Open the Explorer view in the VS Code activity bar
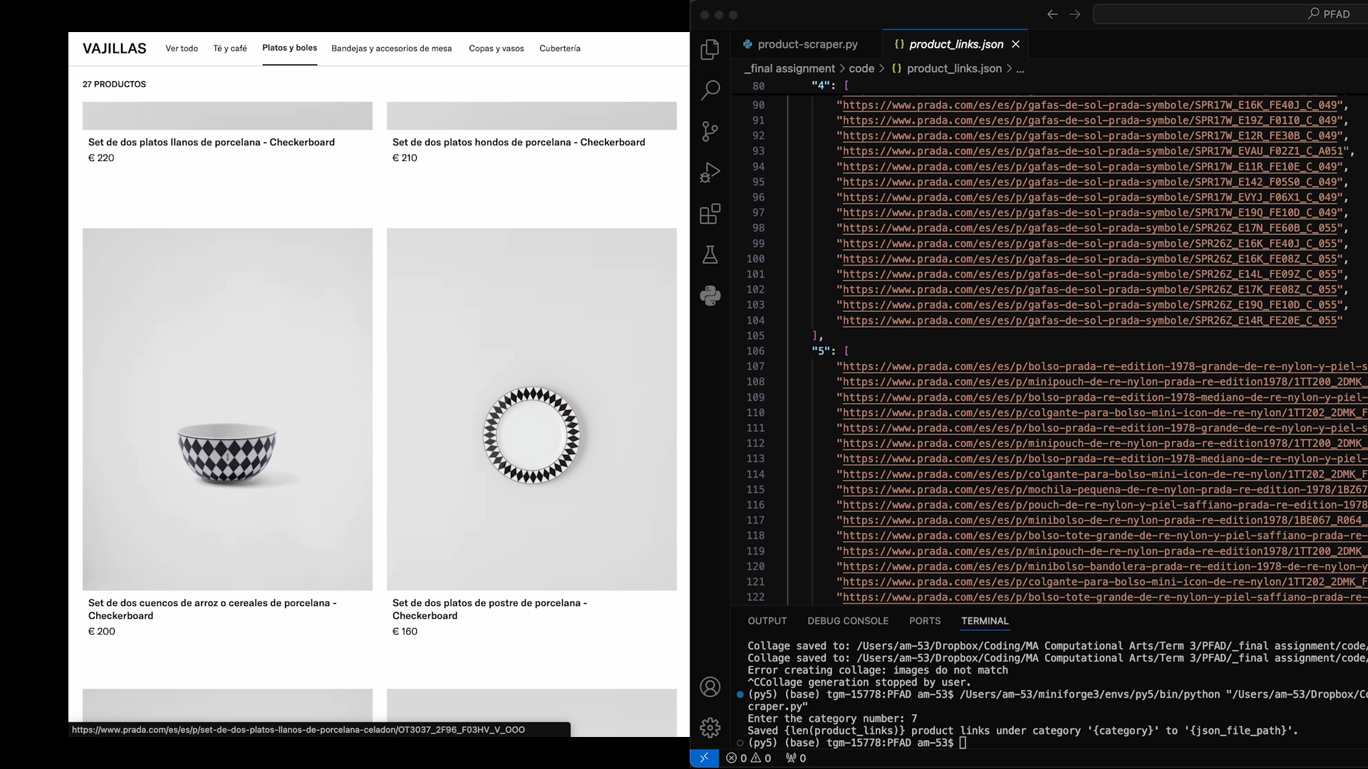 tap(710, 50)
